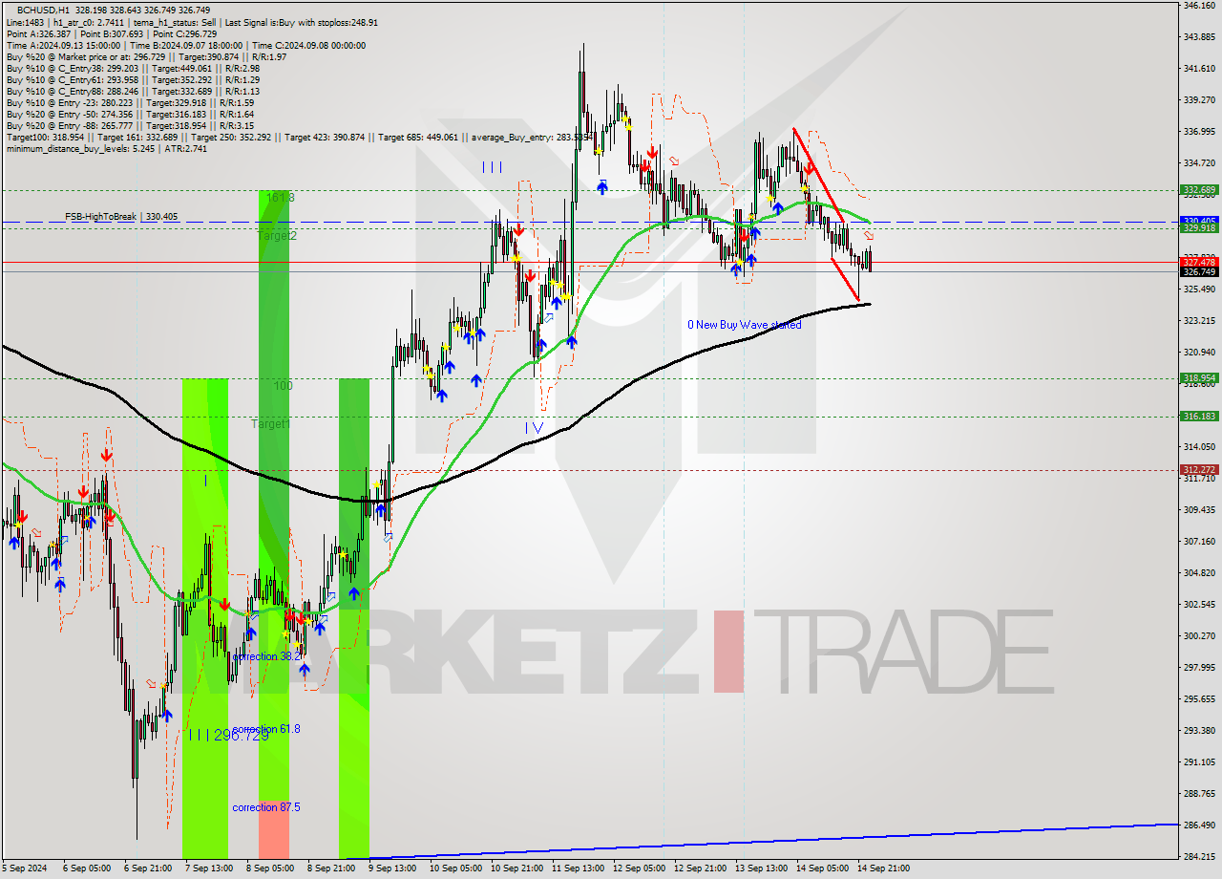Click the 323.215 price axis value

(x=1199, y=321)
